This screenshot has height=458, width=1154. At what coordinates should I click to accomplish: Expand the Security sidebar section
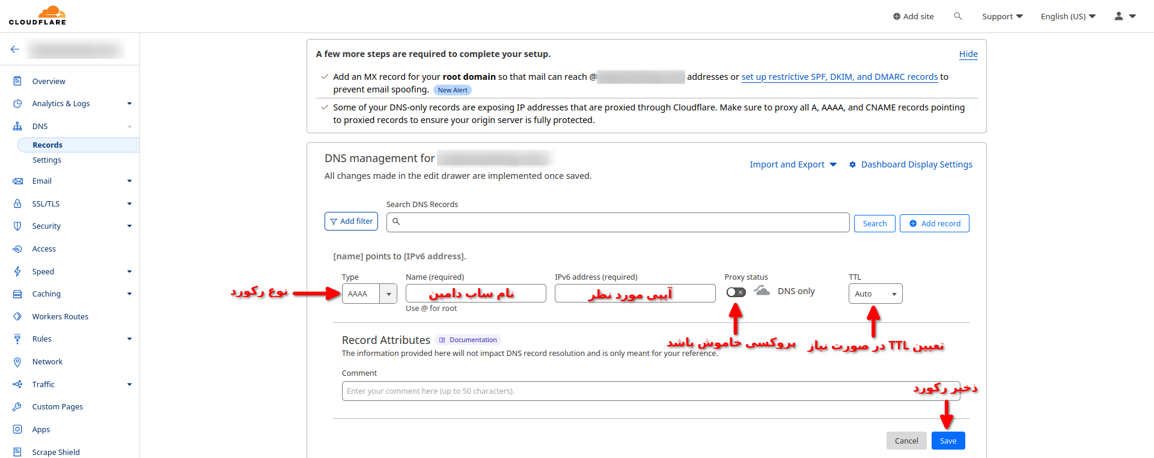[x=129, y=226]
